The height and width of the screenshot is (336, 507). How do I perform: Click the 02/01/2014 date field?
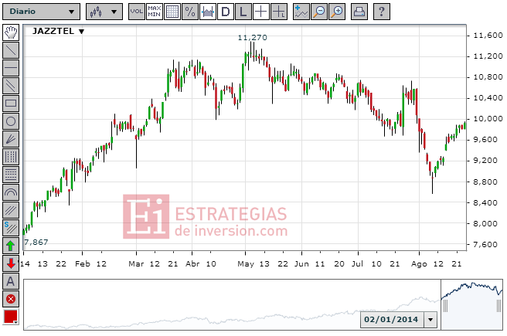pos(392,320)
